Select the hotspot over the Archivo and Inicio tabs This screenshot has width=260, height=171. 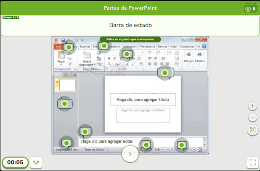pos(69,47)
